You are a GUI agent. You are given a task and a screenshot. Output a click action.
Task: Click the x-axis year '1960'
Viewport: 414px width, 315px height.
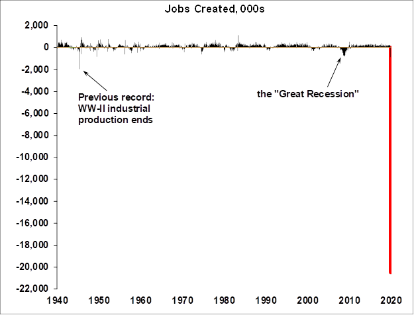click(x=140, y=300)
